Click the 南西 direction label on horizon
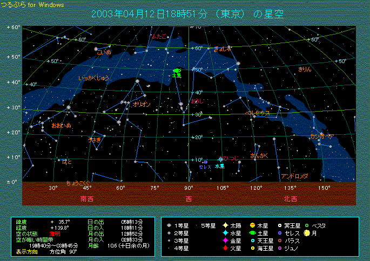Screen dimensions: 370x261 tap(86, 198)
